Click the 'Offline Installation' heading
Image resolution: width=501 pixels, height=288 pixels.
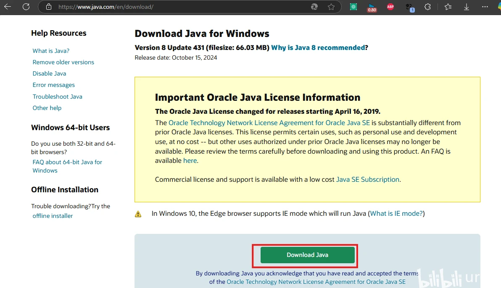click(65, 190)
